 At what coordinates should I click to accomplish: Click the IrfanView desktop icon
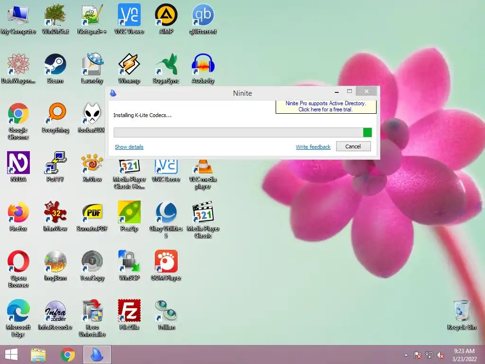point(55,217)
